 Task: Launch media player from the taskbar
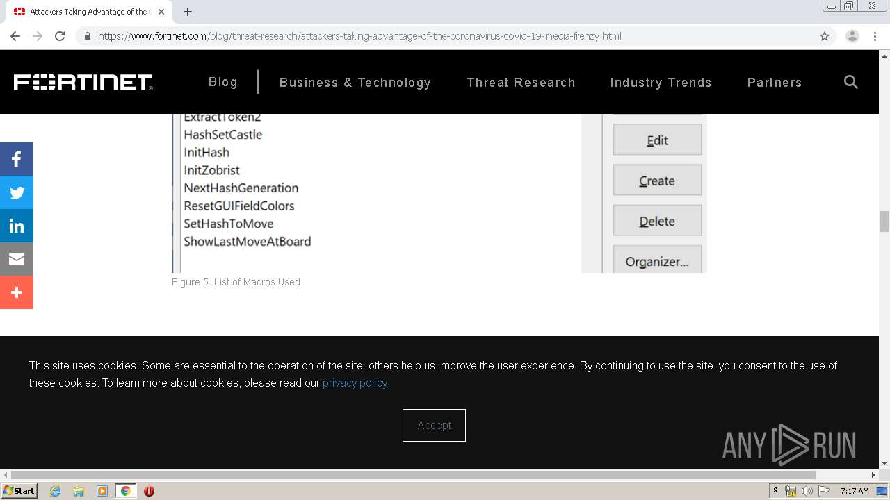tap(102, 491)
